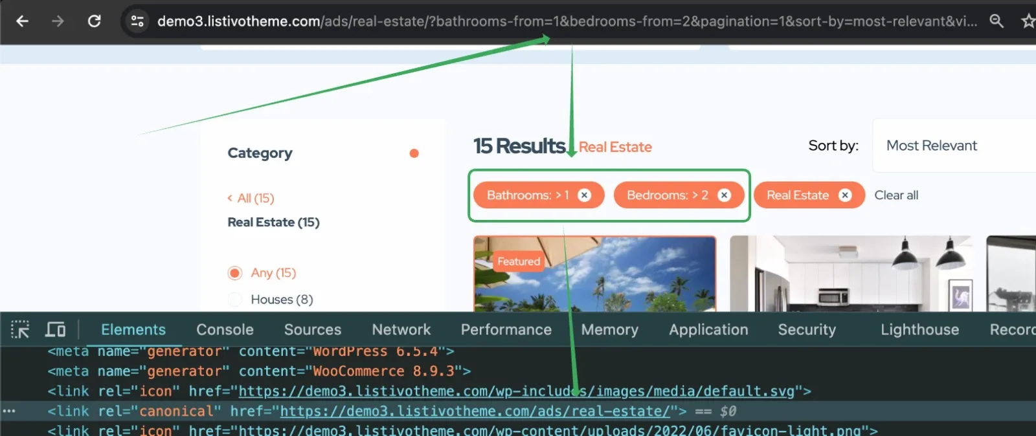1036x436 pixels.
Task: Open the default.svg icon href link
Action: pos(517,391)
